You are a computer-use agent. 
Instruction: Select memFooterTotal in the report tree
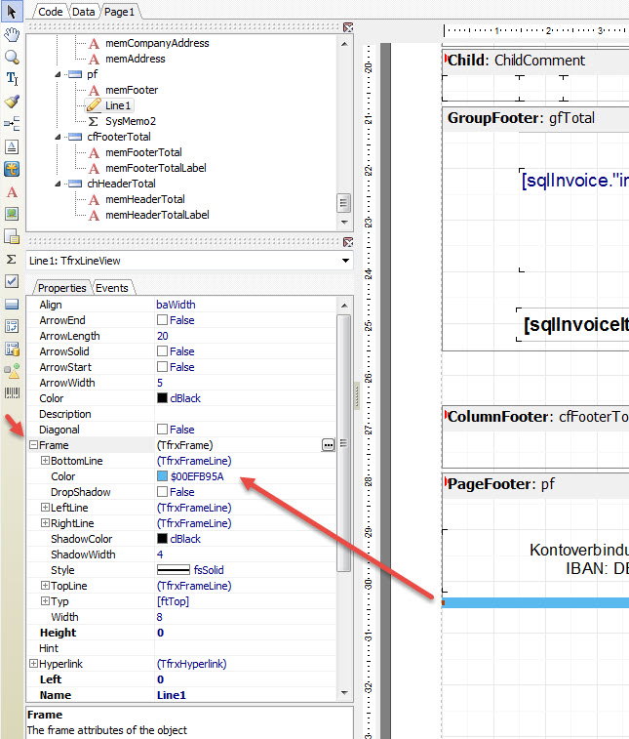[x=143, y=152]
